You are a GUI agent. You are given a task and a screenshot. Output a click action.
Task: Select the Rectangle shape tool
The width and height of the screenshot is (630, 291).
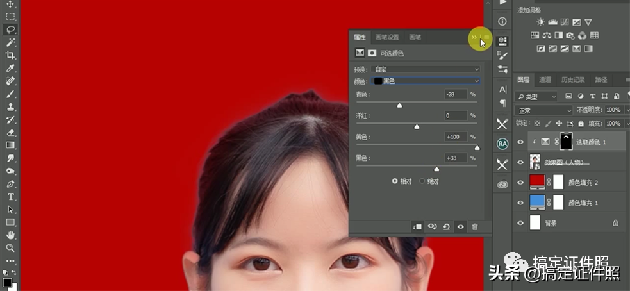[10, 222]
